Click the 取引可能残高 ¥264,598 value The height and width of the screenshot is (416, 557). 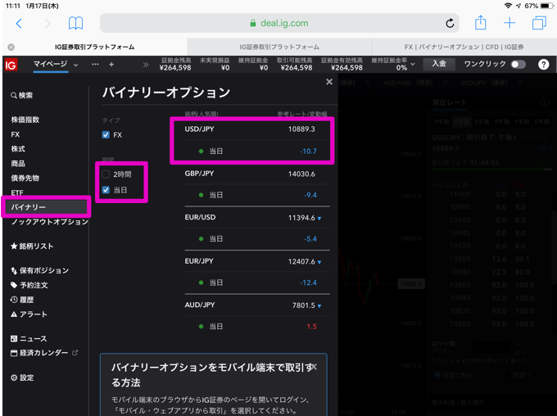[297, 68]
